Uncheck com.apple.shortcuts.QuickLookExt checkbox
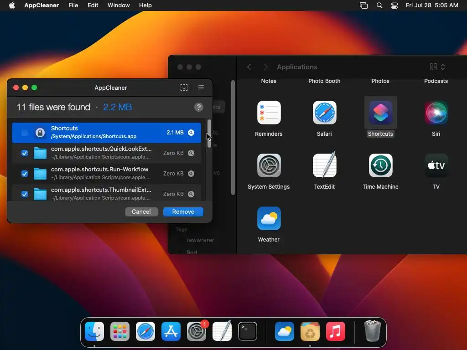This screenshot has height=350, width=467. tap(25, 153)
